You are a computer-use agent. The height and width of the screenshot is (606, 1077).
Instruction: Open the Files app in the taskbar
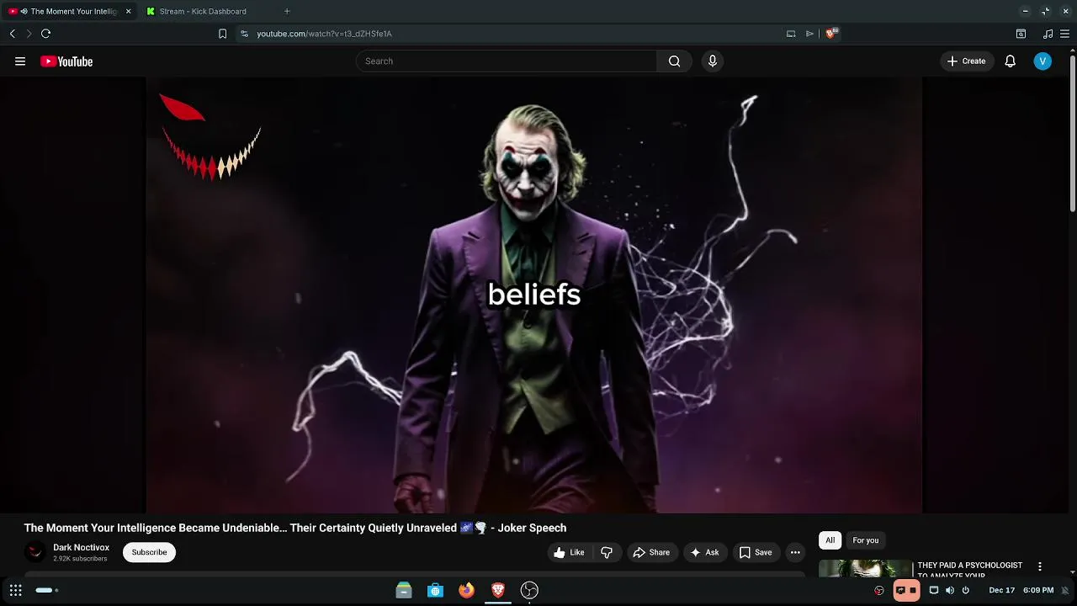click(x=404, y=590)
